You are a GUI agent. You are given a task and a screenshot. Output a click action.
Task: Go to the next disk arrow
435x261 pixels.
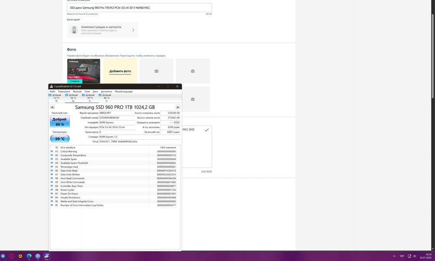pyautogui.click(x=178, y=107)
